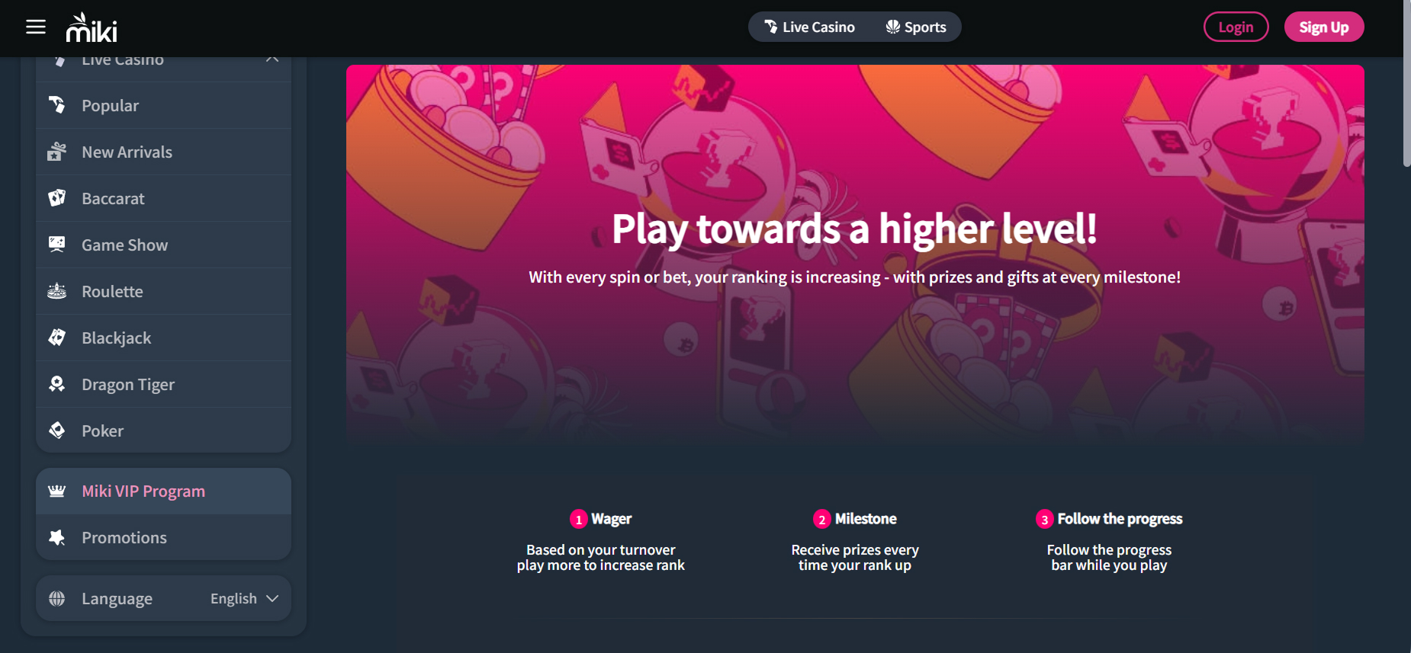This screenshot has width=1411, height=653.
Task: Click the Miki VIP Program crown icon
Action: (57, 491)
